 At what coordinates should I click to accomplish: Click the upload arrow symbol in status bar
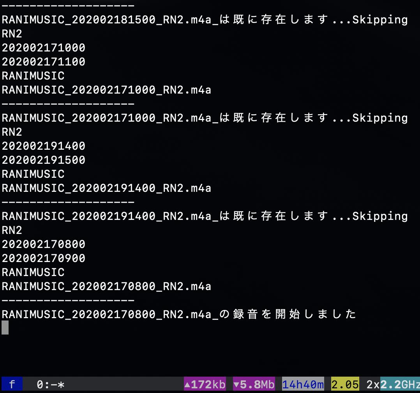188,384
